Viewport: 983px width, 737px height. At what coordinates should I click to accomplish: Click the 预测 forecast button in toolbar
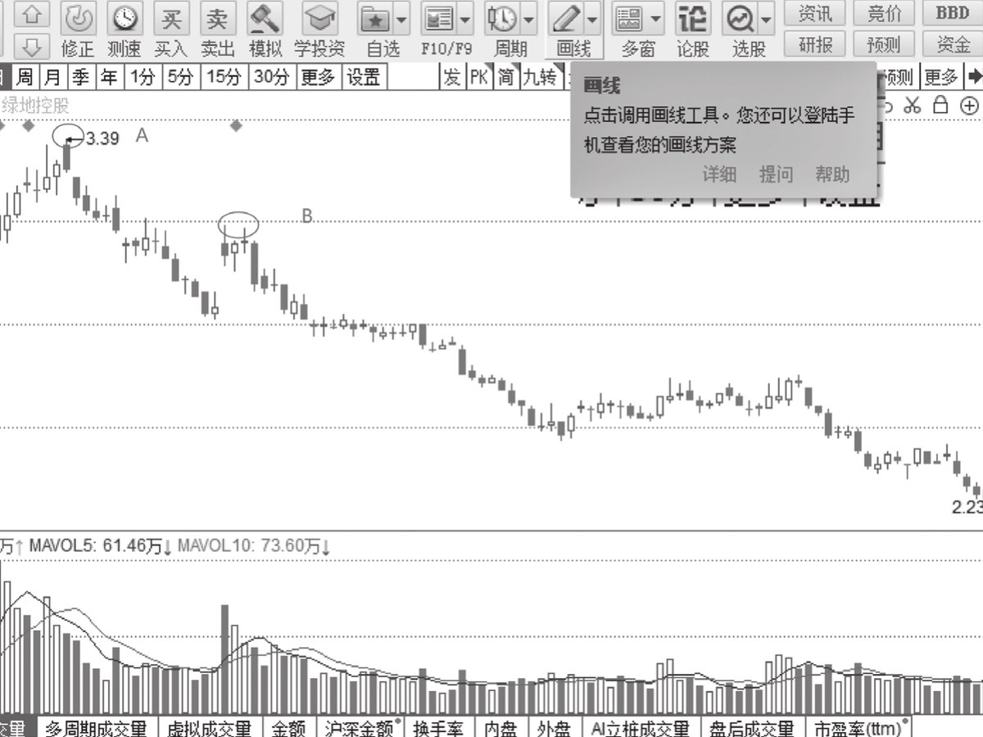pyautogui.click(x=884, y=43)
